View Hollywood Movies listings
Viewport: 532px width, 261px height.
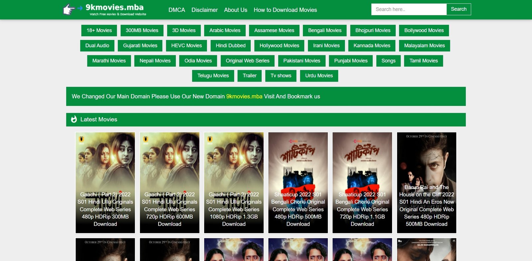point(279,46)
